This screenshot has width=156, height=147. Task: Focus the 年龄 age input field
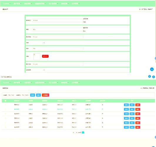tap(58, 49)
